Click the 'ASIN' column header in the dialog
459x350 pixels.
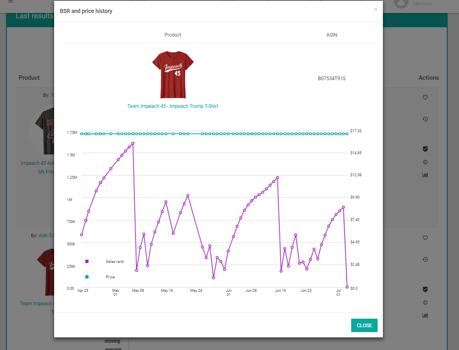click(332, 35)
